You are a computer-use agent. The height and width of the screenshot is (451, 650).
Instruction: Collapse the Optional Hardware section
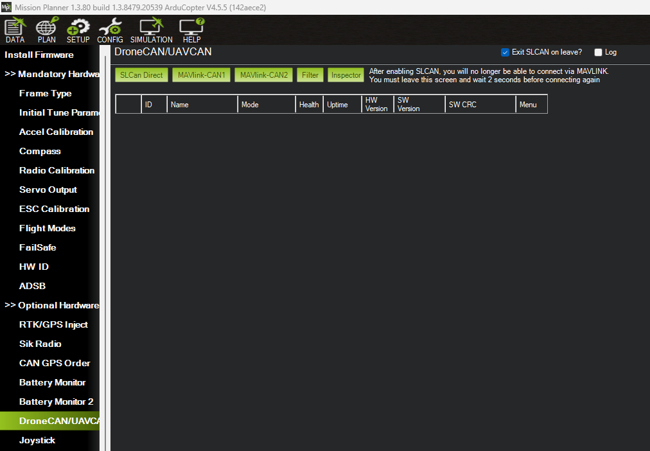[x=52, y=306]
